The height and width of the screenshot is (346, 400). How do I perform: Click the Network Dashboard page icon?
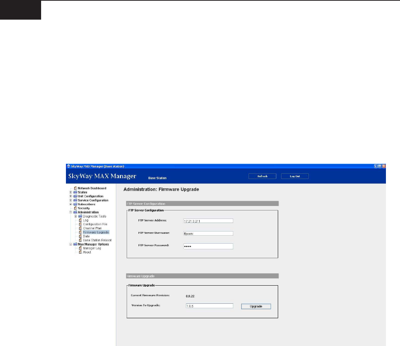tap(75, 188)
